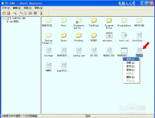Open the 帮助 menu
155x118 pixels.
click(x=38, y=8)
